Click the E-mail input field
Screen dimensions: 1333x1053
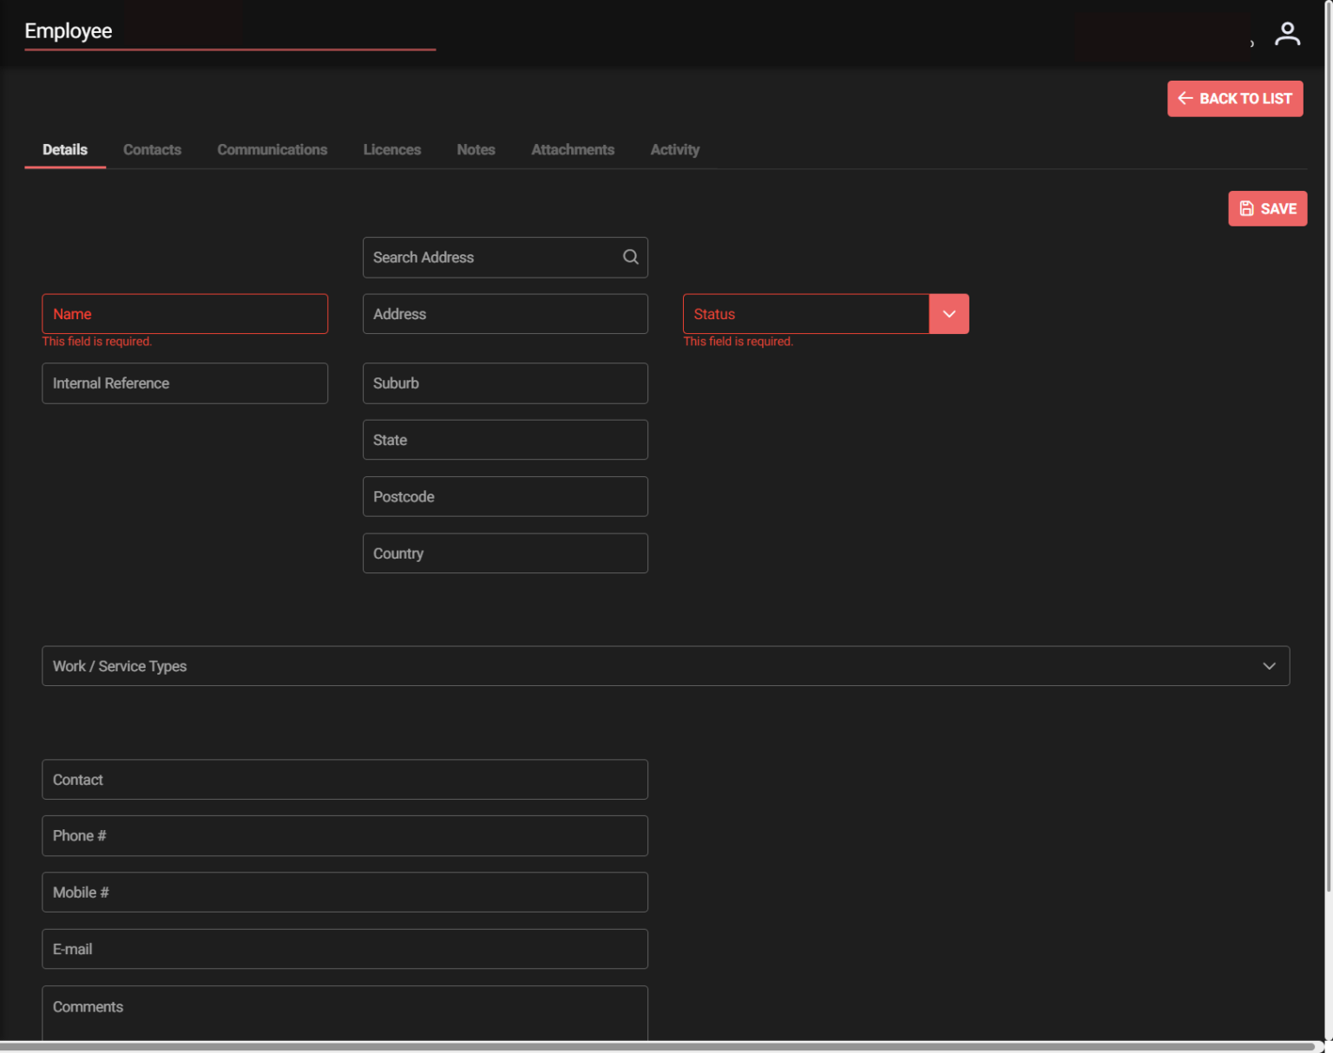point(345,949)
